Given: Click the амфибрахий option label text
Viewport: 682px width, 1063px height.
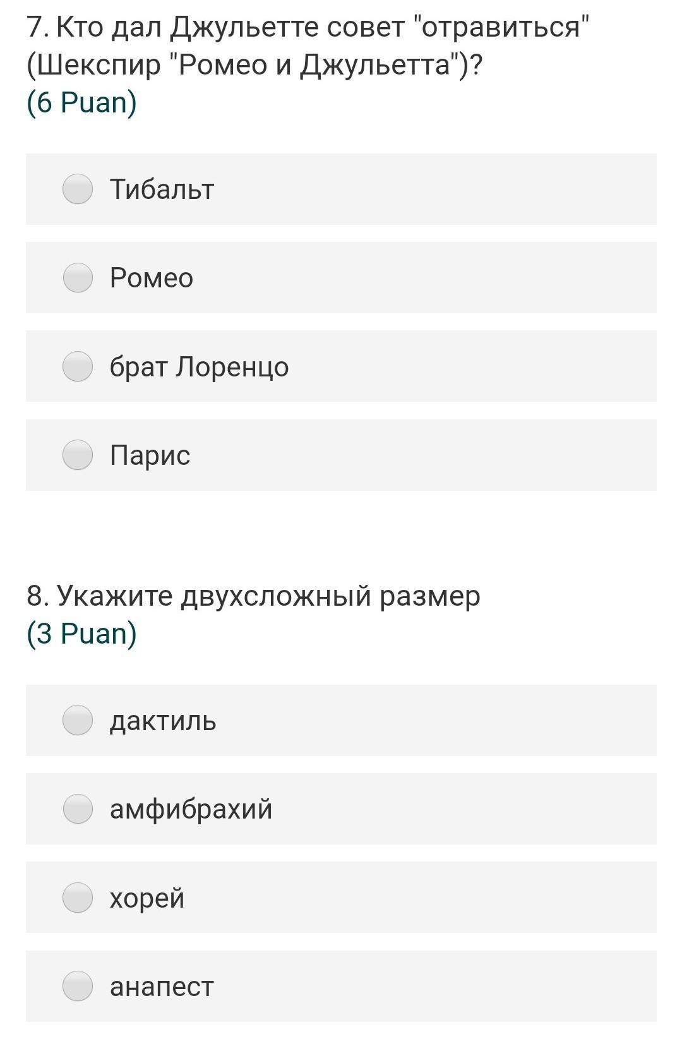Looking at the screenshot, I should [191, 809].
